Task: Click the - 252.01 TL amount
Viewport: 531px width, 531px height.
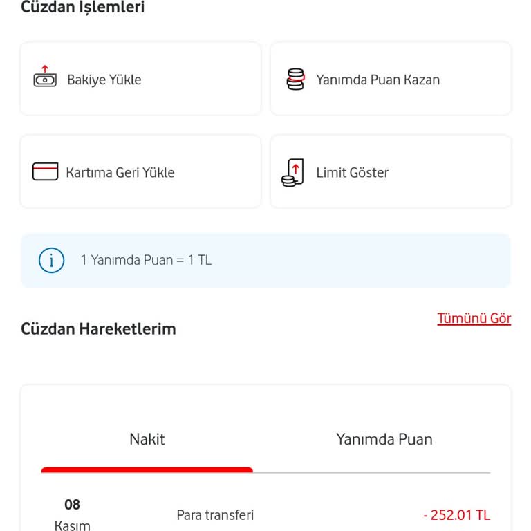Action: (456, 515)
